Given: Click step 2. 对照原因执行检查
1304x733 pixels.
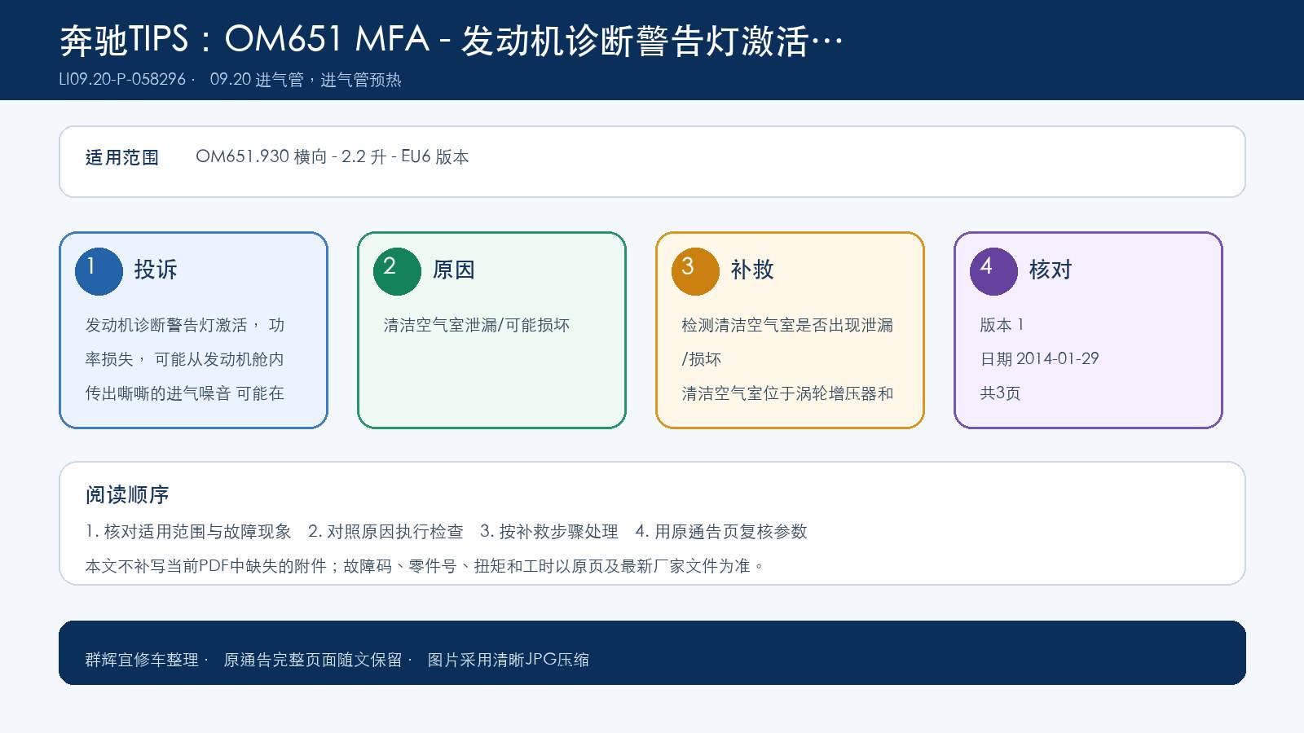Looking at the screenshot, I should 385,532.
